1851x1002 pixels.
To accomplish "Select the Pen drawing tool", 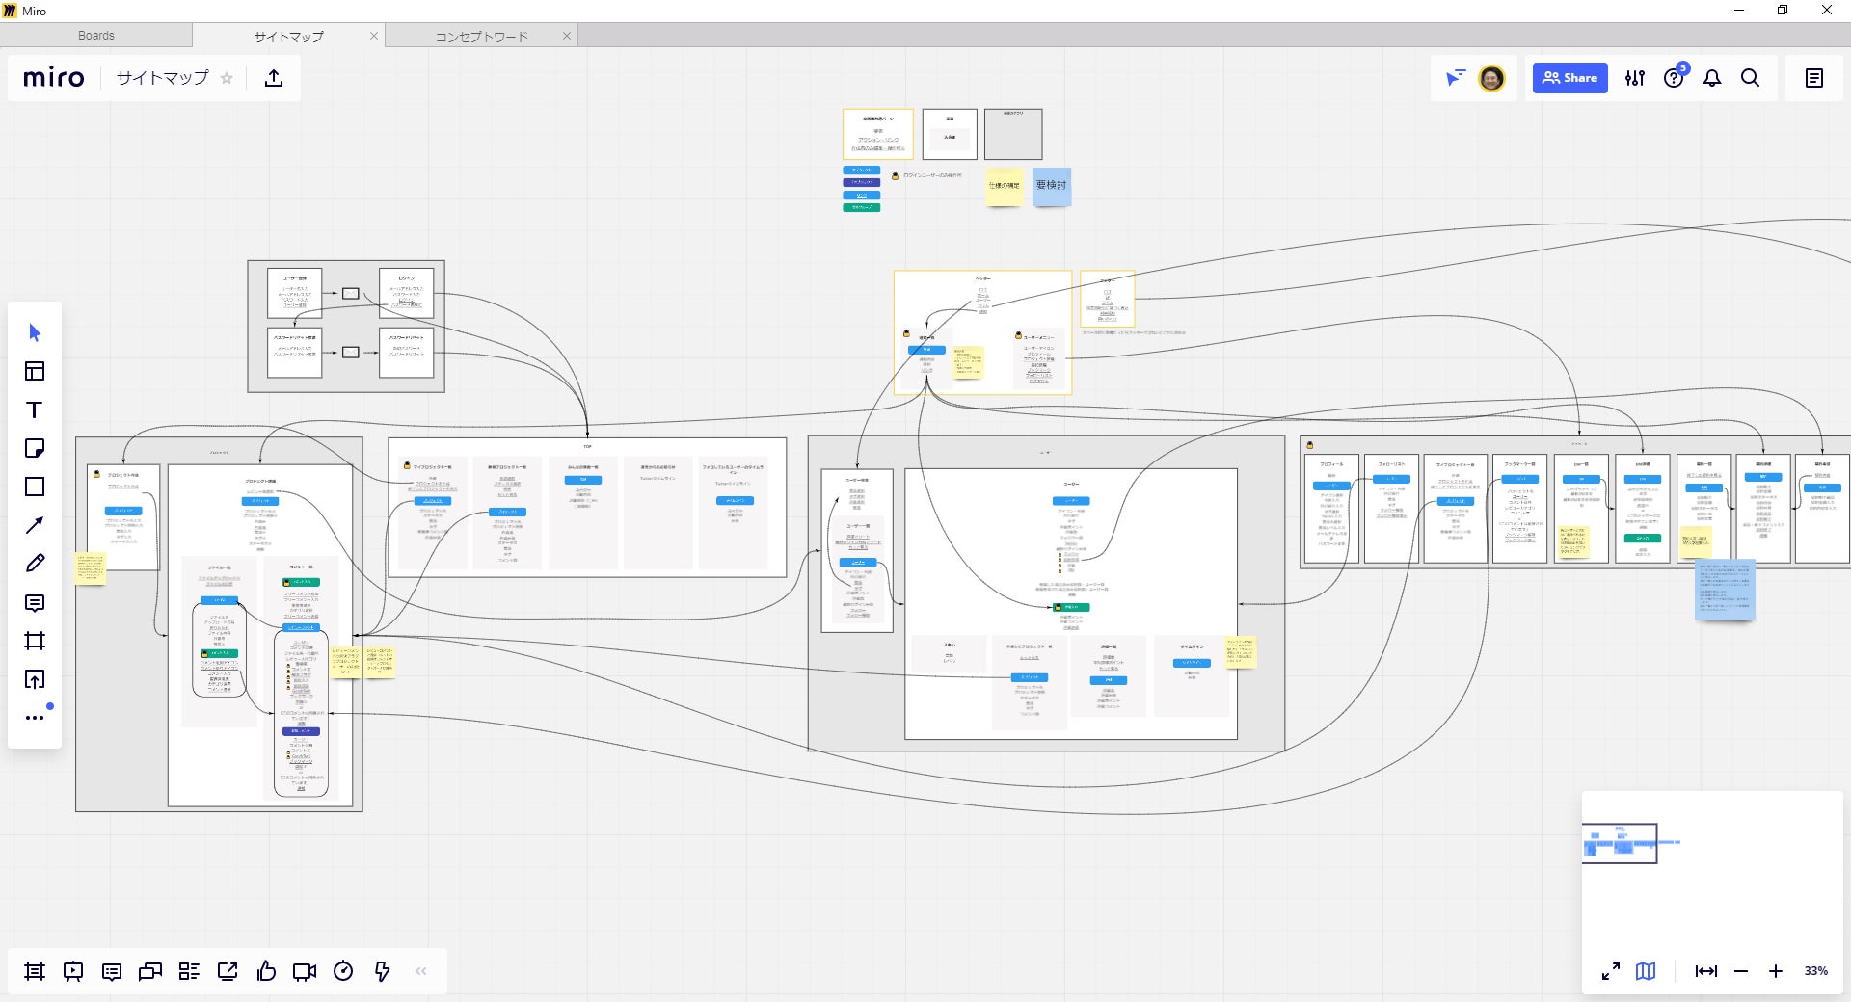I will pyautogui.click(x=35, y=564).
